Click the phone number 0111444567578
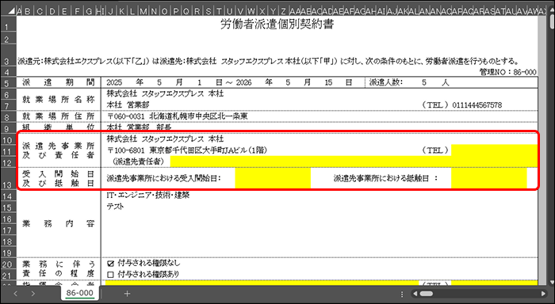 tap(477, 105)
